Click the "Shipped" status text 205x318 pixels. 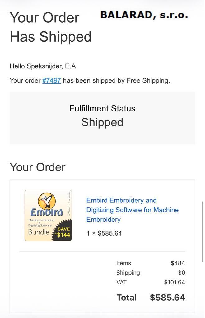pos(102,122)
